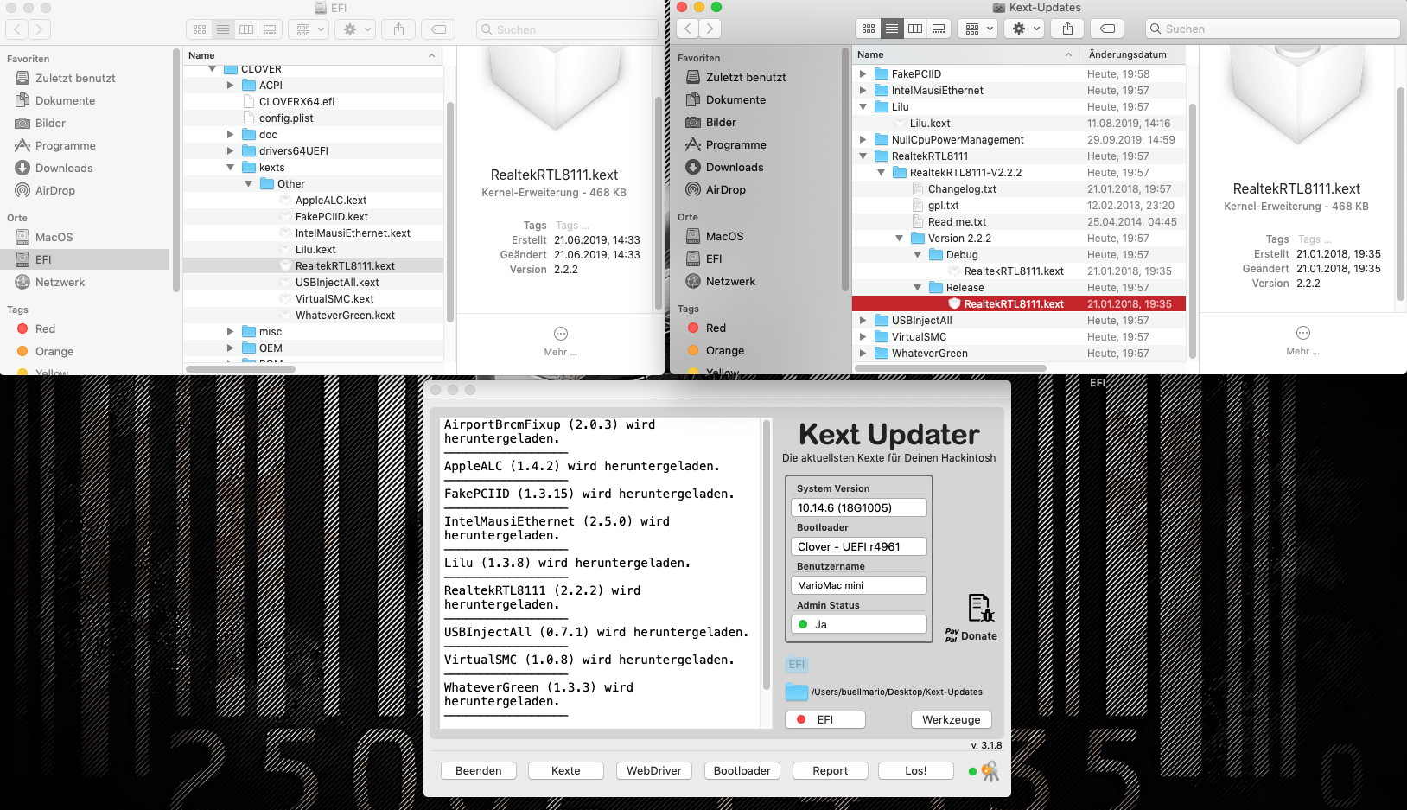Click the Report button
Image resolution: width=1407 pixels, height=810 pixels.
831,771
